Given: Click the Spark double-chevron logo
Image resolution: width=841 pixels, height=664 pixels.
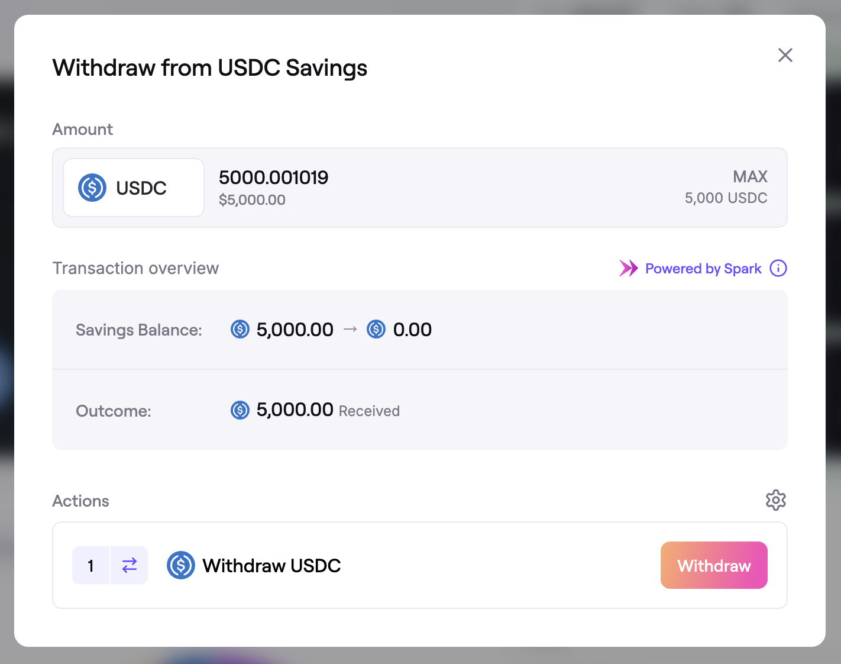Looking at the screenshot, I should tap(628, 269).
